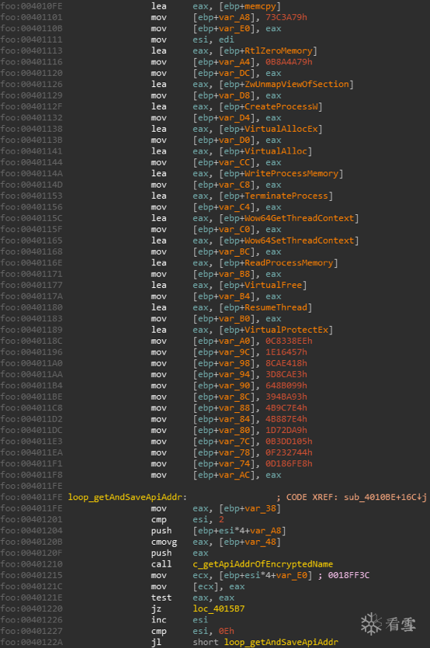430x648 pixels.
Task: Select constant 648B099h
Action: pyautogui.click(x=286, y=386)
